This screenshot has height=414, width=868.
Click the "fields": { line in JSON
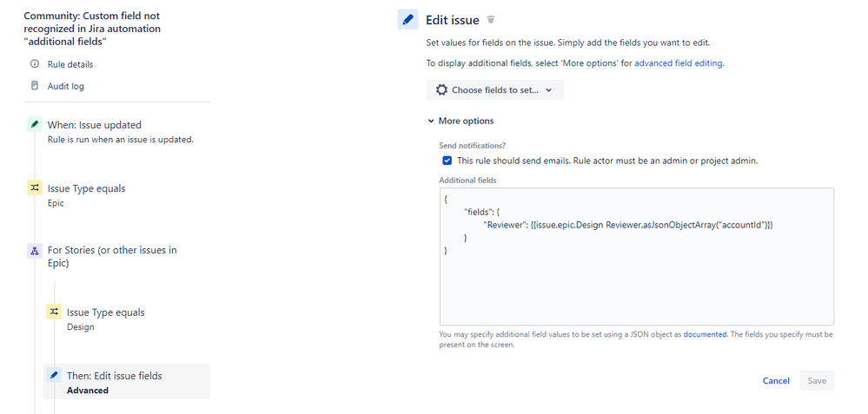(x=483, y=212)
